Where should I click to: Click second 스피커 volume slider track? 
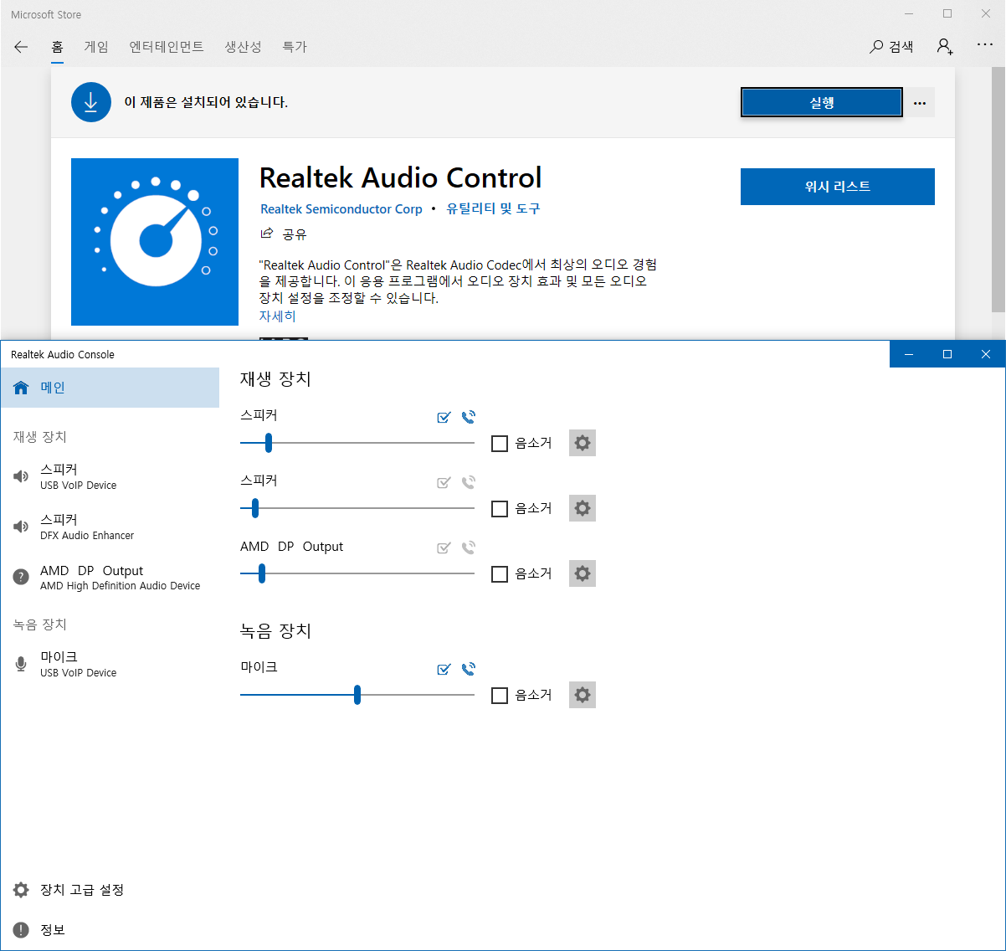point(357,508)
